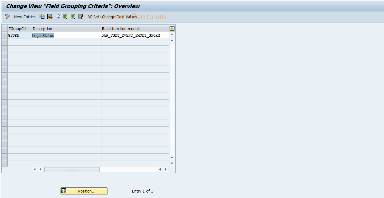Click the Select All icon

[65, 17]
